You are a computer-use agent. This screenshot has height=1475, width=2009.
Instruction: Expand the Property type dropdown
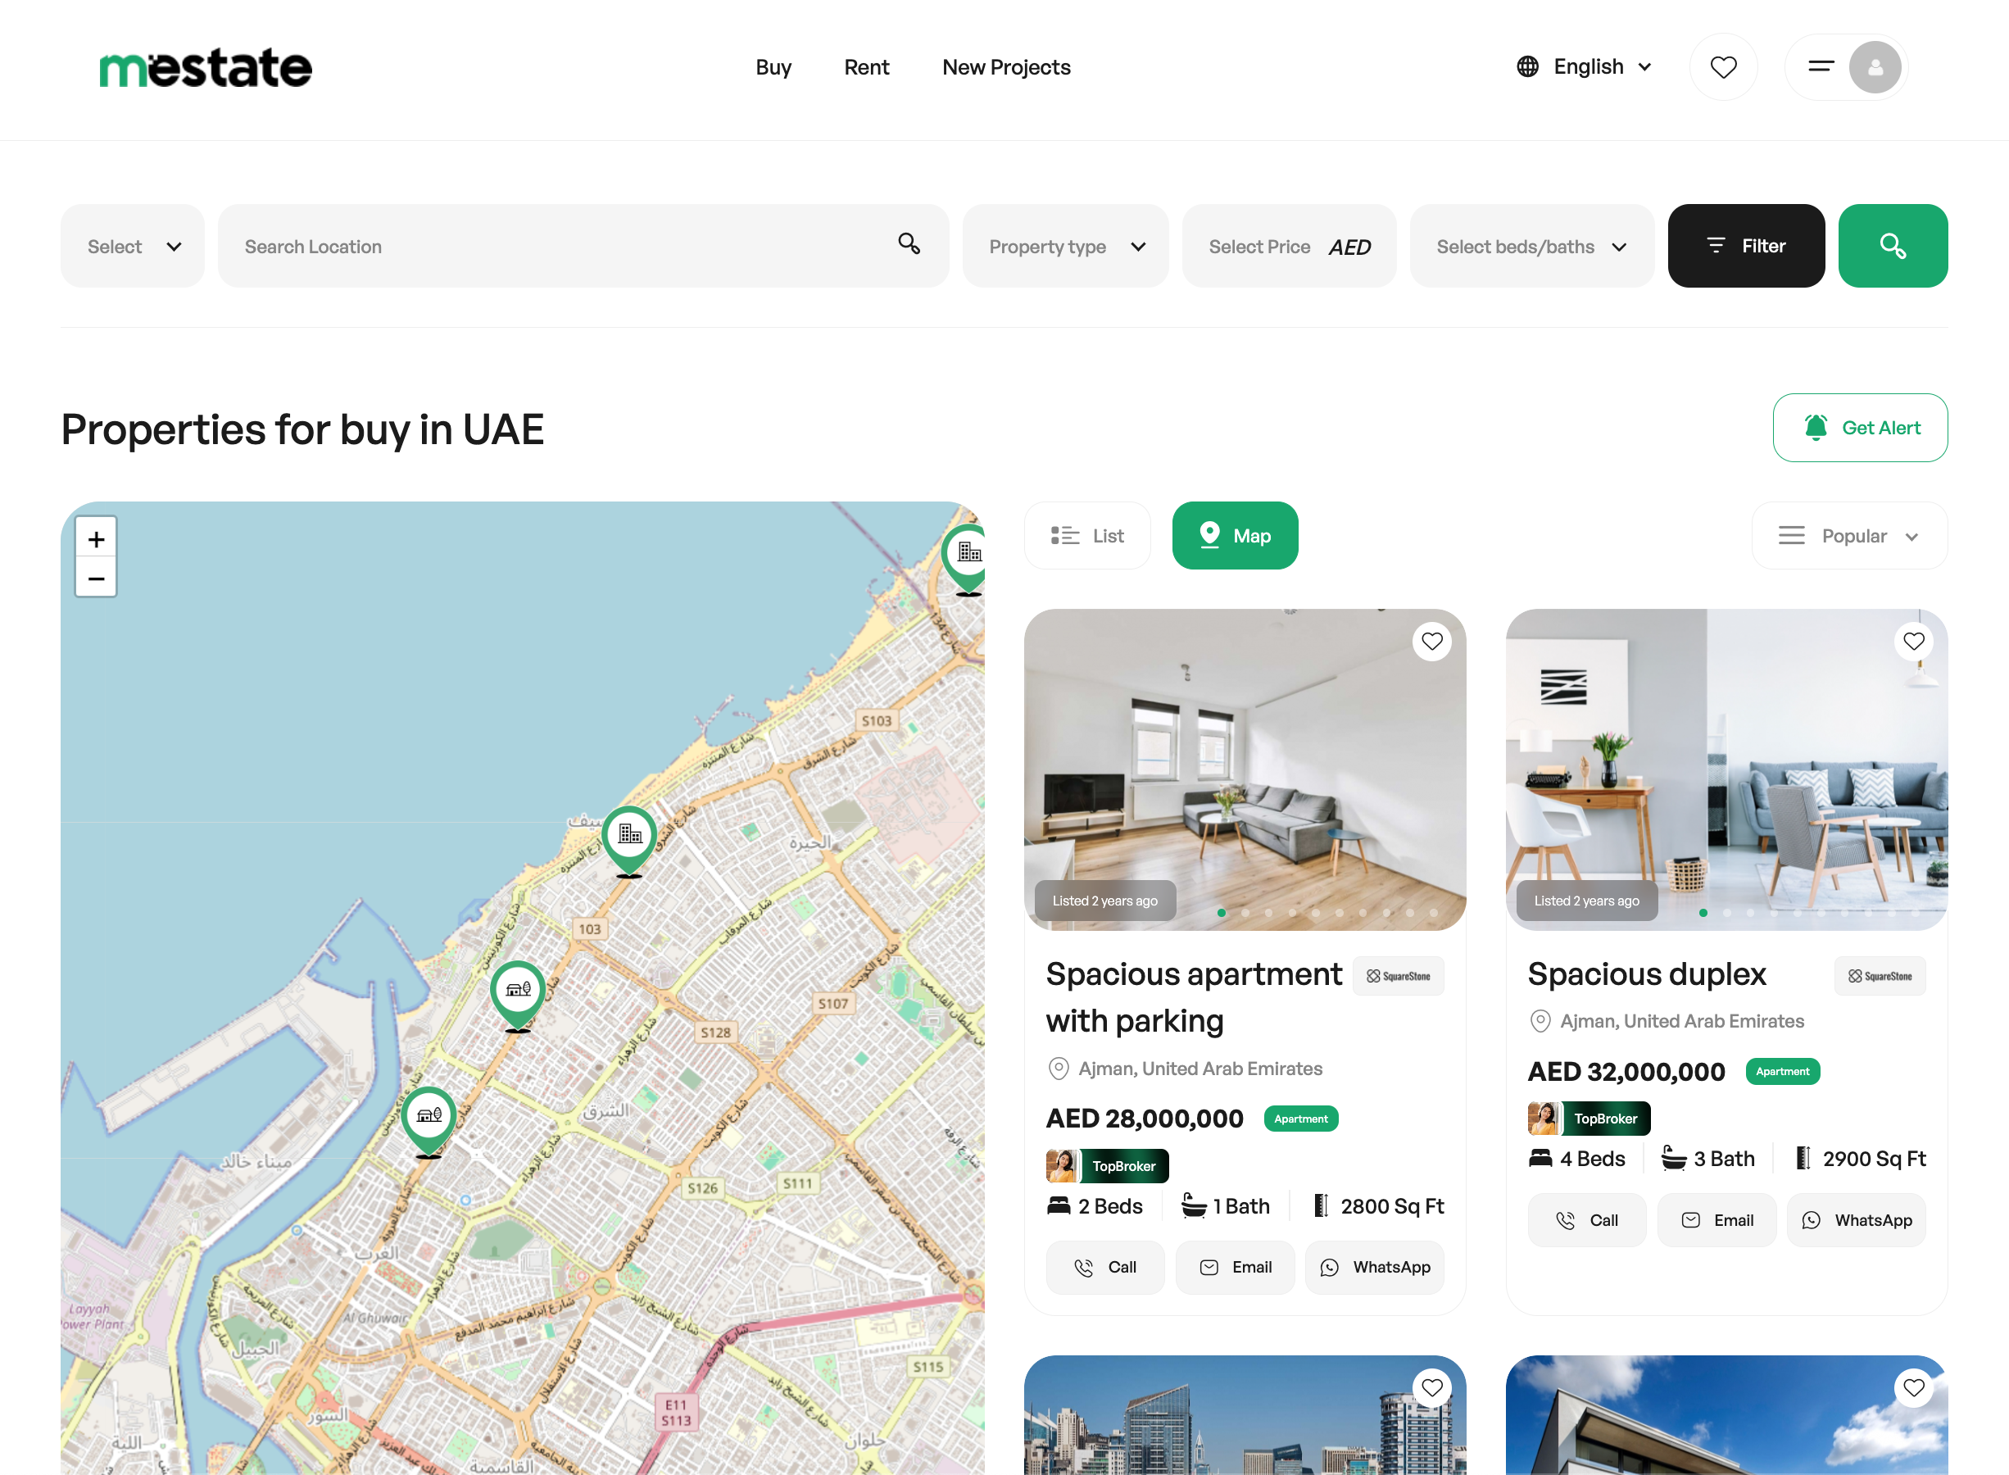pos(1065,247)
